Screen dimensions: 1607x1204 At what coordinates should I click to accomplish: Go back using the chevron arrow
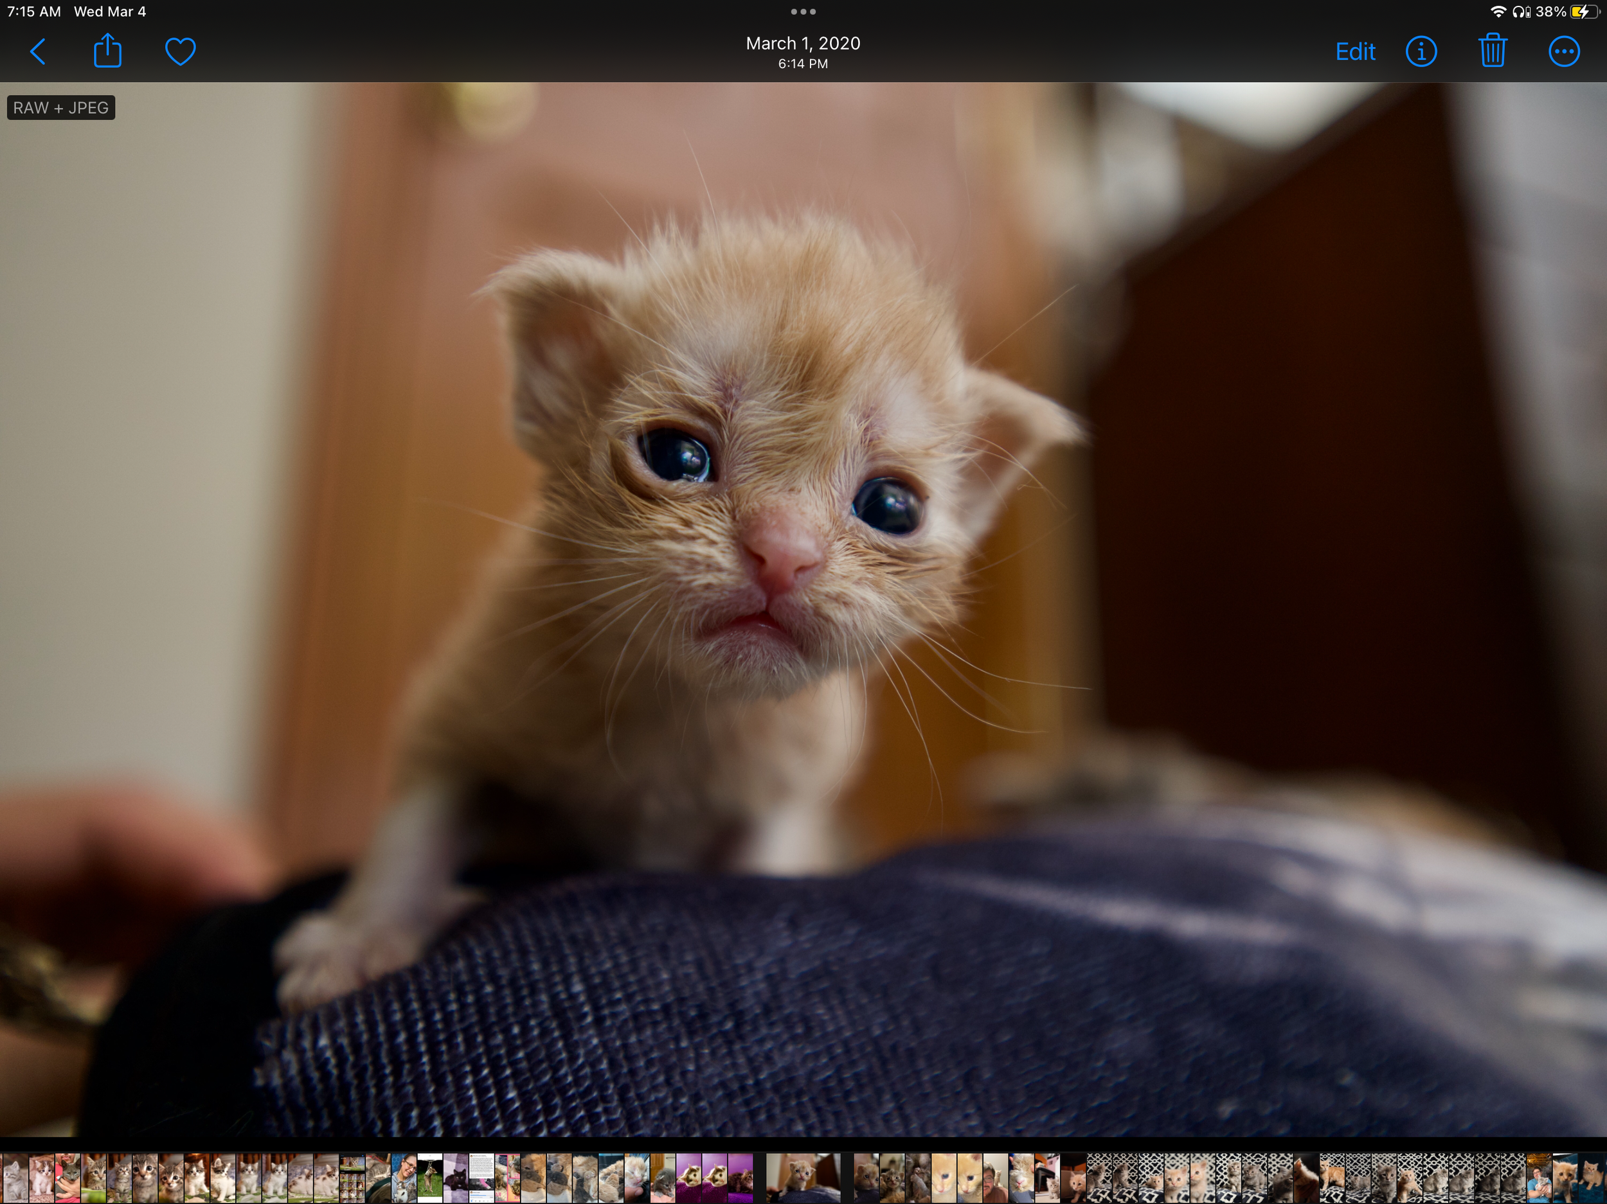(x=38, y=51)
